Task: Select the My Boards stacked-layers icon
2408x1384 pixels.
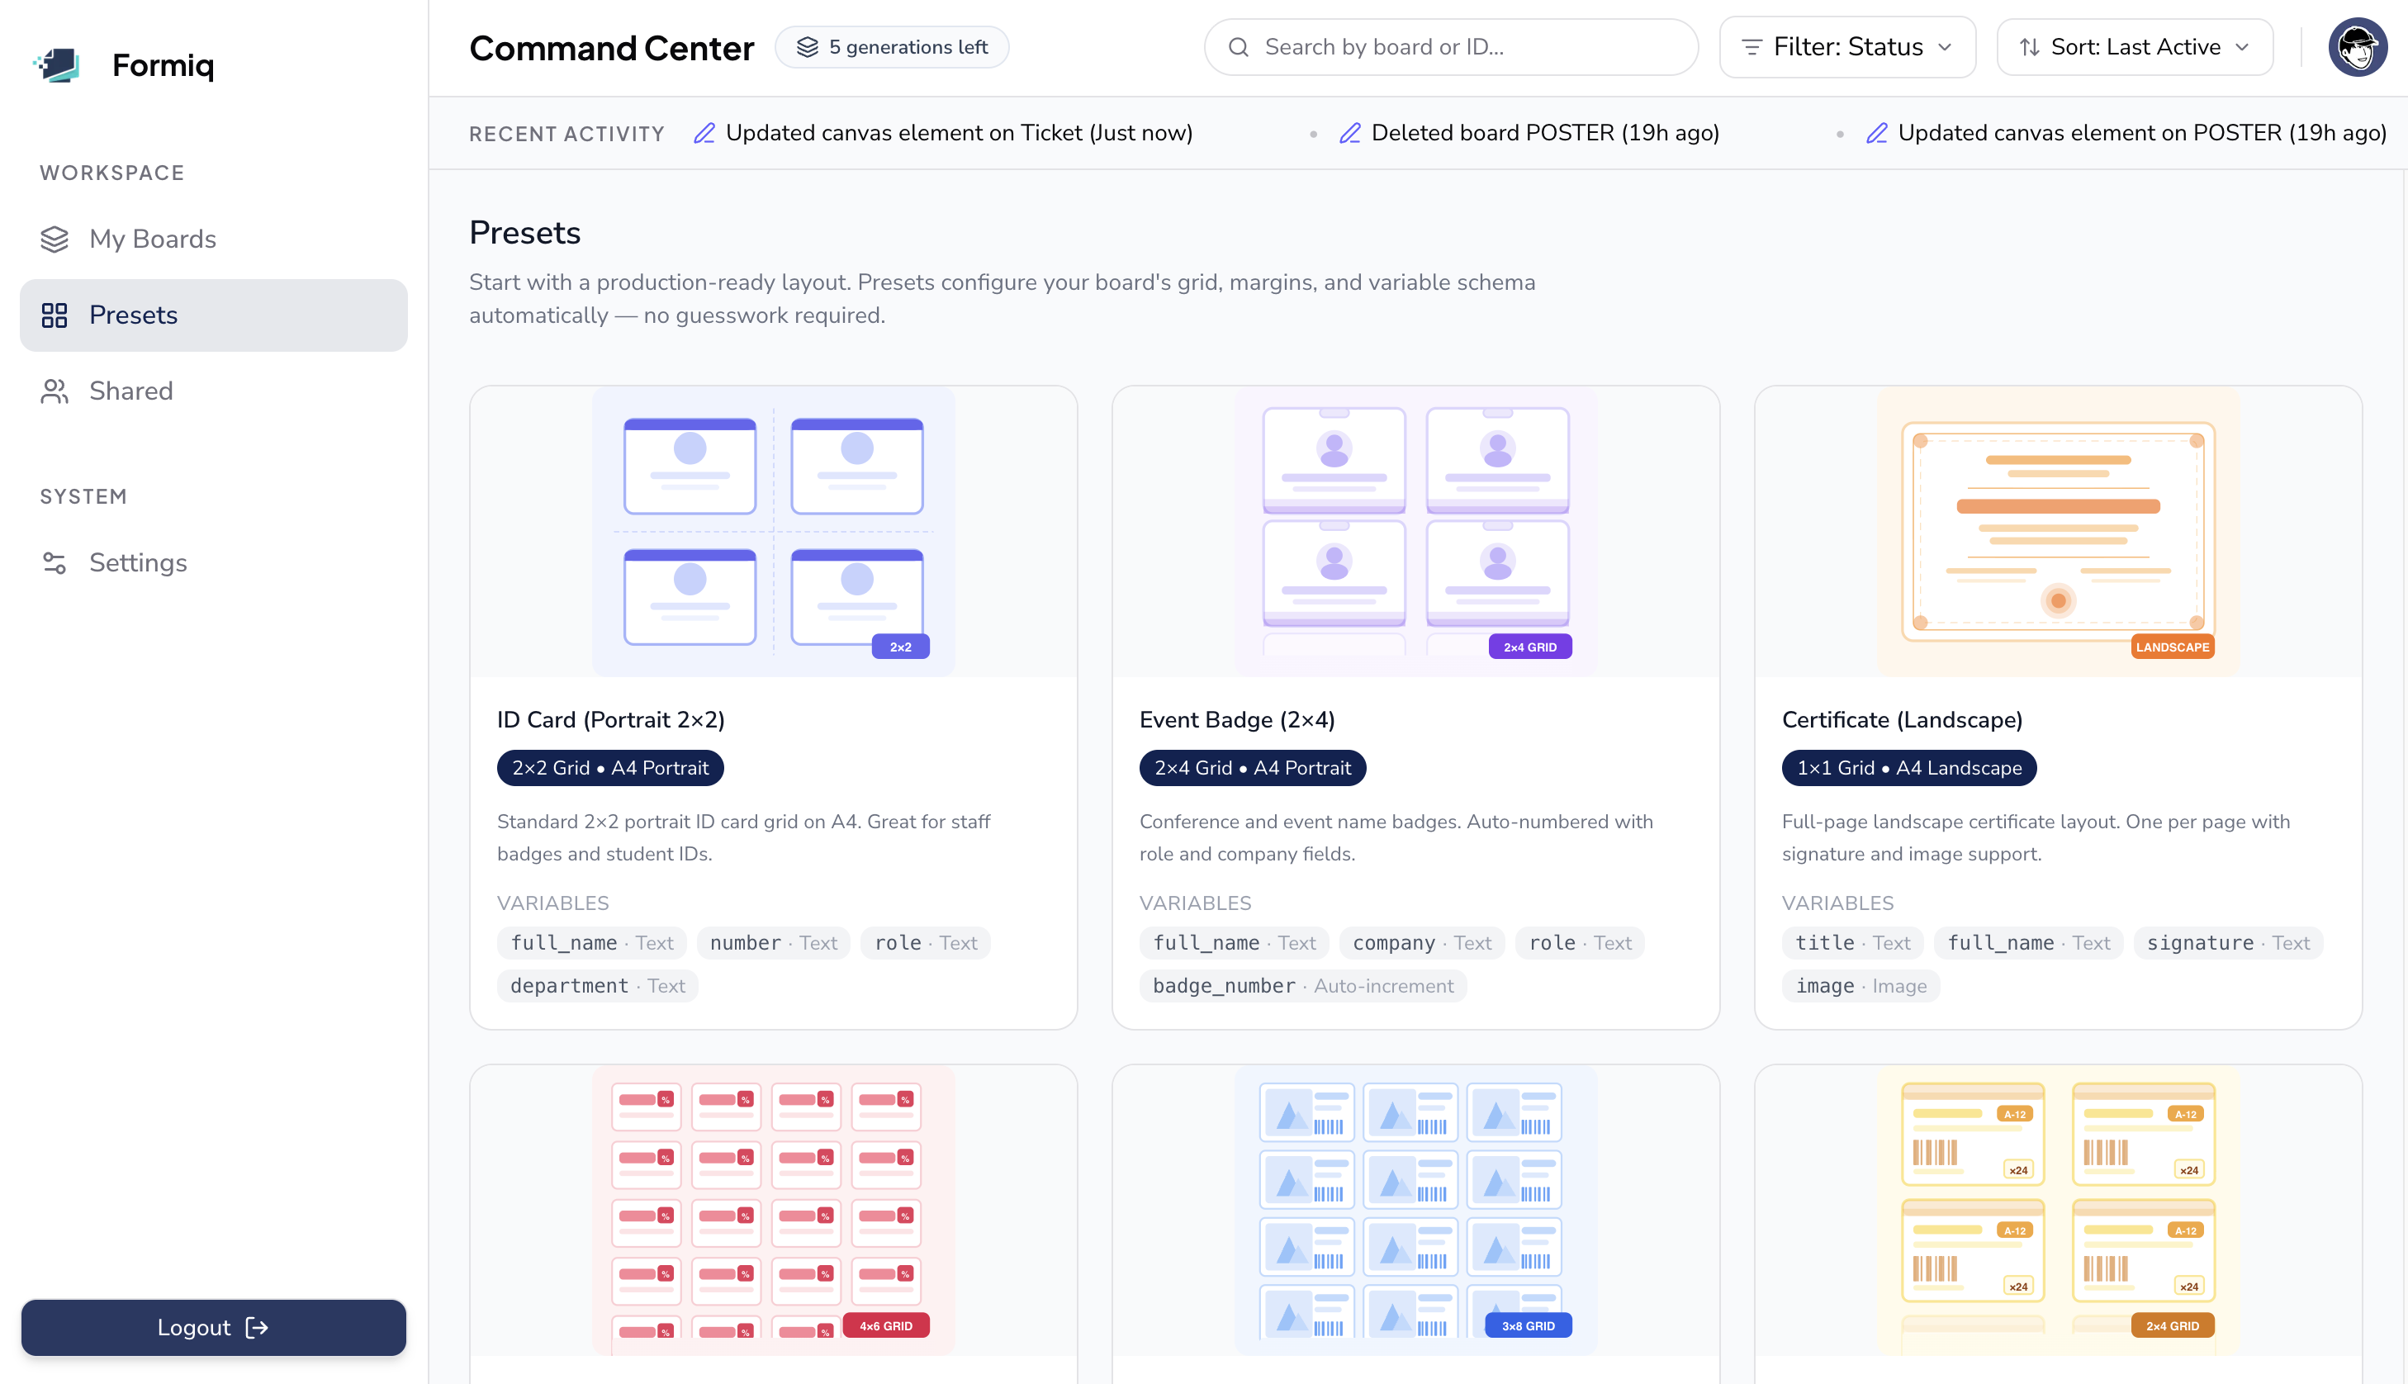Action: 55,239
